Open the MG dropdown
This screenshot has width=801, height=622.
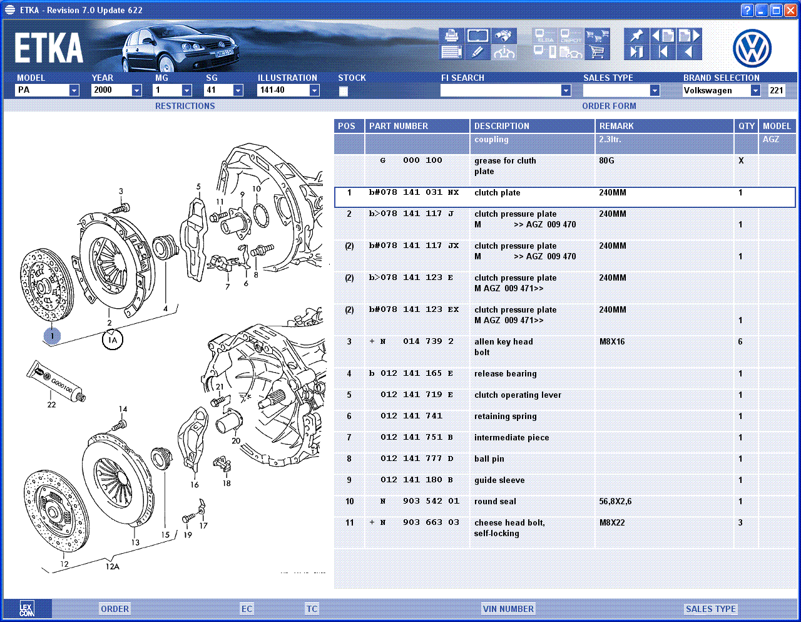[x=186, y=90]
